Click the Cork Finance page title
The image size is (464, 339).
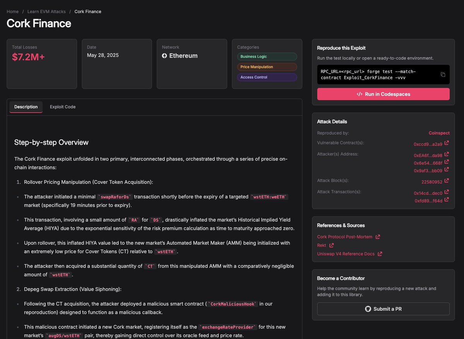(39, 23)
